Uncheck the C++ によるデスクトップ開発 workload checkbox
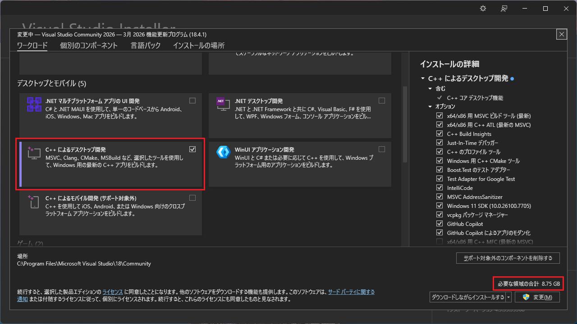 tap(192, 149)
